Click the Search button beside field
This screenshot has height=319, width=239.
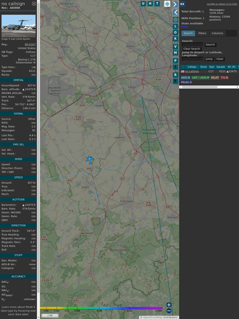point(210,44)
